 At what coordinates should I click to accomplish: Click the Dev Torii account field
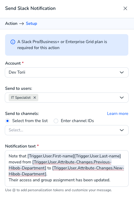point(67,72)
